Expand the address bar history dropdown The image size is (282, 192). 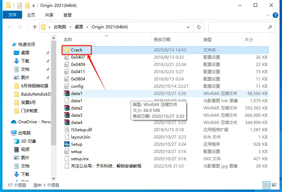(x=188, y=27)
